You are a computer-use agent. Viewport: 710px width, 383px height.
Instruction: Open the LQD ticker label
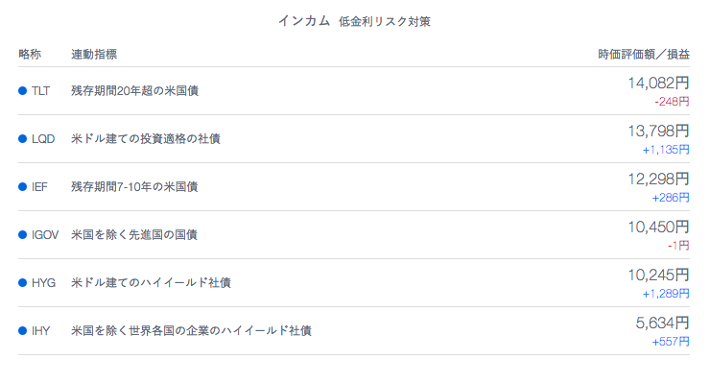coord(43,139)
